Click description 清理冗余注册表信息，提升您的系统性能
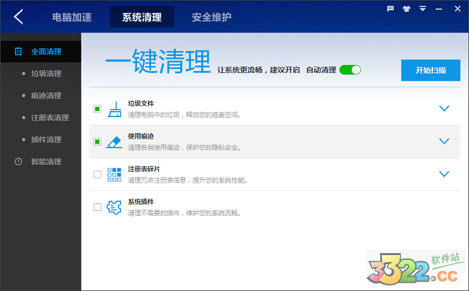The height and width of the screenshot is (291, 469). (x=188, y=181)
